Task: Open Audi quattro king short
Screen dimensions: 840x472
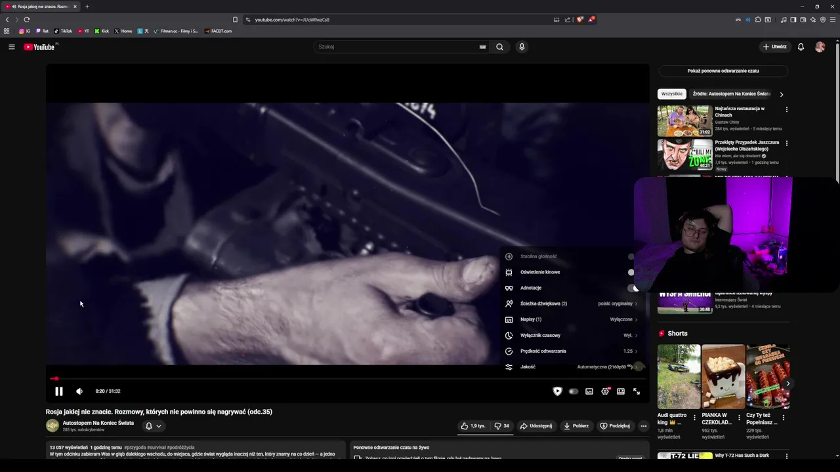Action: [x=679, y=377]
